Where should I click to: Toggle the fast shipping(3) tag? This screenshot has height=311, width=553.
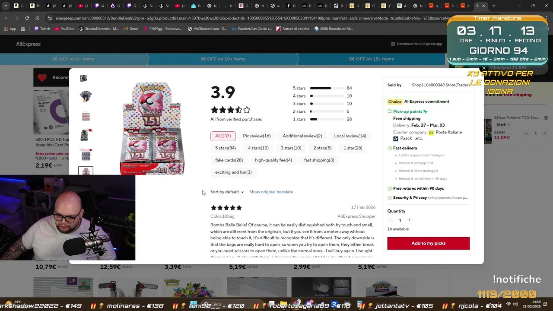click(x=319, y=160)
